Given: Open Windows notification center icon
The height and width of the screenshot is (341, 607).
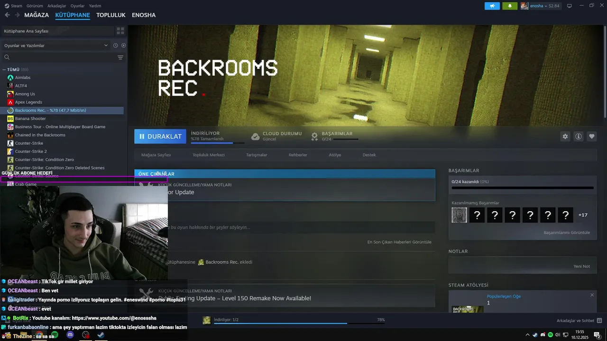Looking at the screenshot, I should (597, 335).
